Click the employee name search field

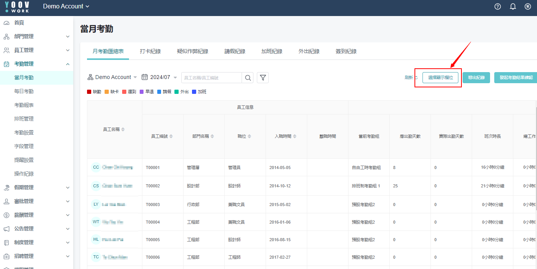[x=211, y=77]
